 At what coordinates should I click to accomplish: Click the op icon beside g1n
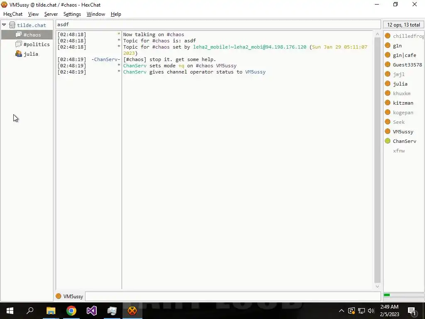(x=388, y=45)
